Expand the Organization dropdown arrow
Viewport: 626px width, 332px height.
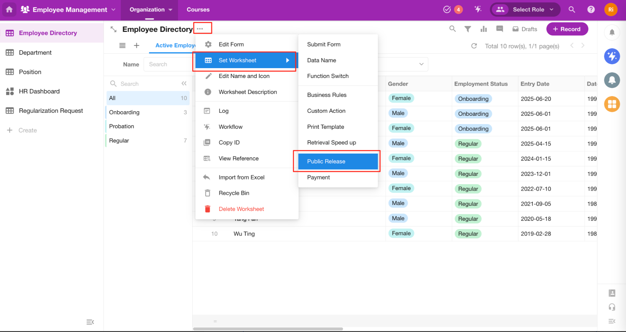coord(170,10)
